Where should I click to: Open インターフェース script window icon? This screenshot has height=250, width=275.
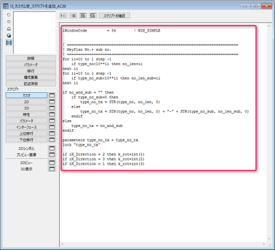pos(52,127)
